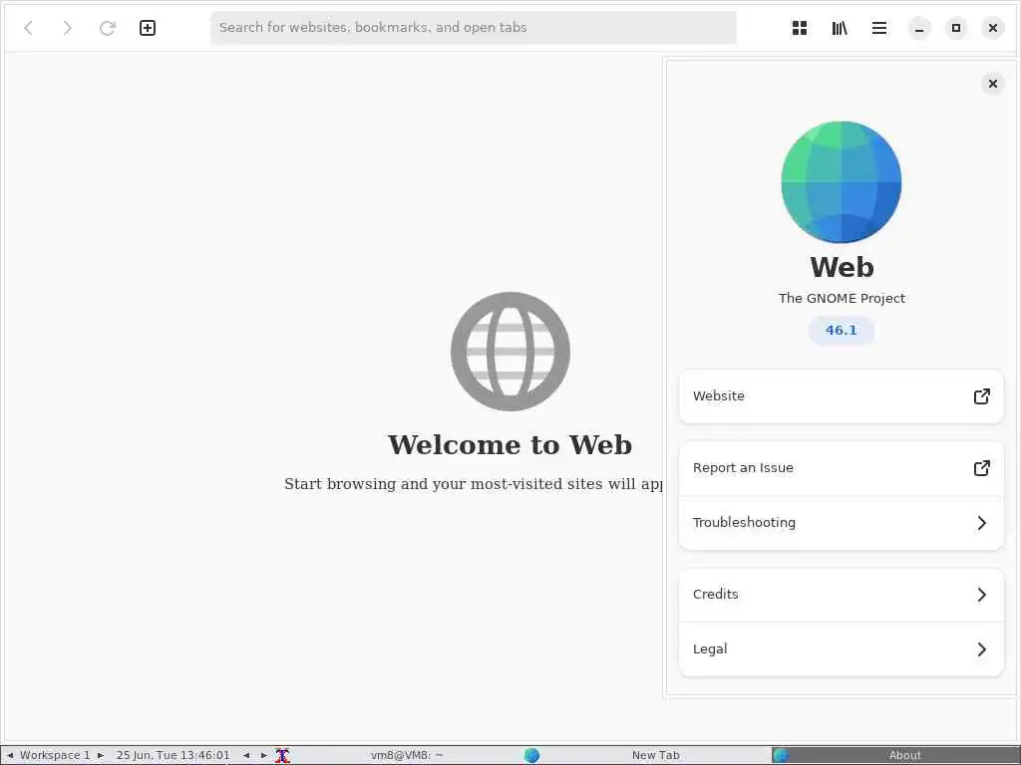Open the Troubleshooting row
This screenshot has width=1021, height=765.
(842, 523)
